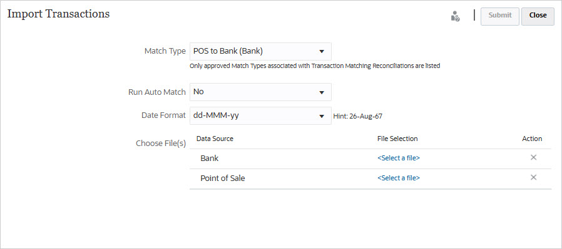Click the Data Source column header
Screen dimensions: 562x249
[215, 139]
